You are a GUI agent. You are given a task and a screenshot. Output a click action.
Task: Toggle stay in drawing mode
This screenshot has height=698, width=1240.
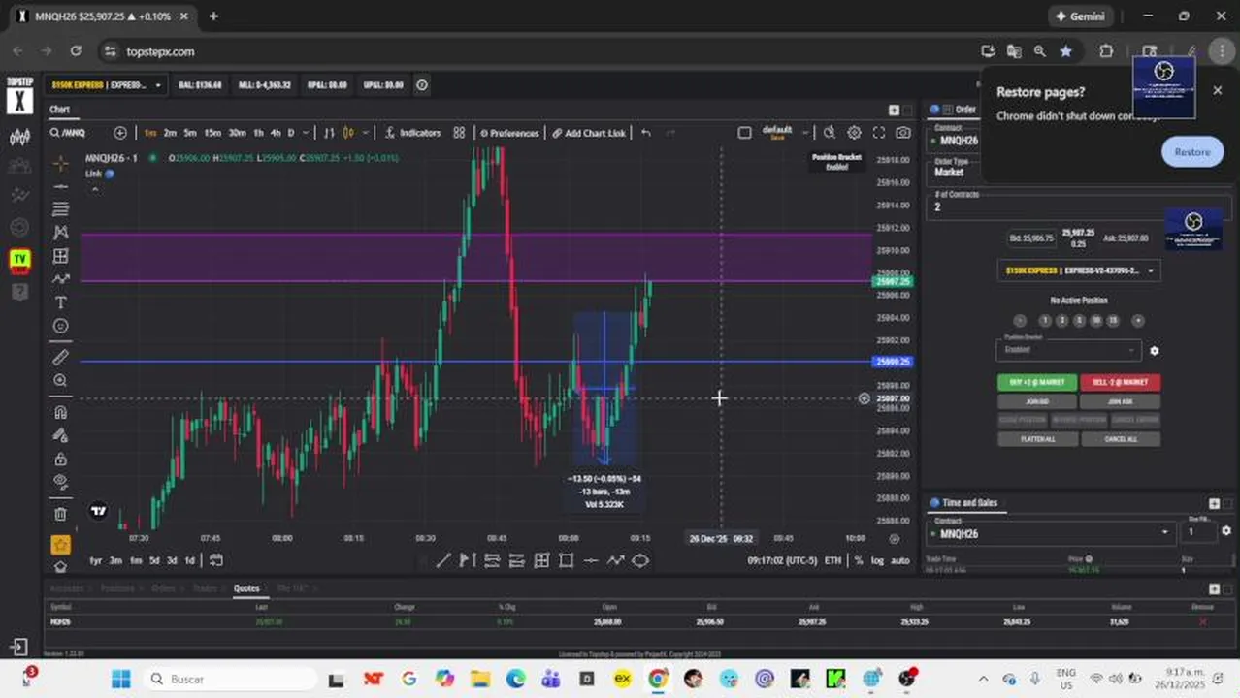(60, 435)
